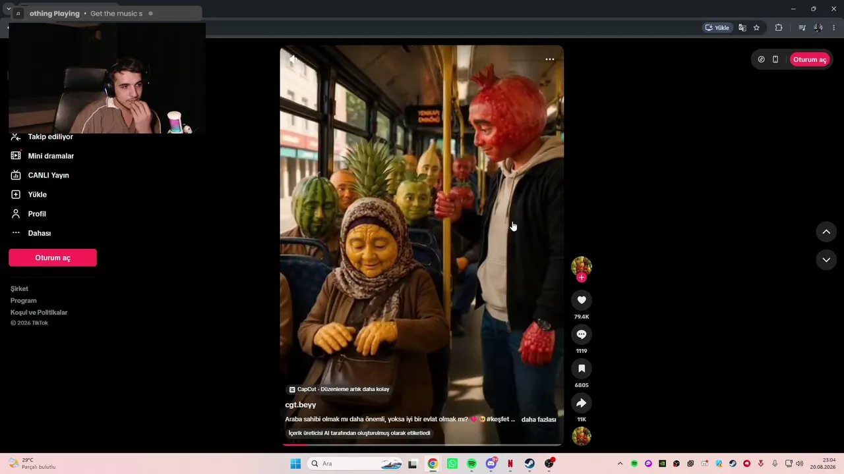Click the system tray volume speaker icon

tap(800, 463)
